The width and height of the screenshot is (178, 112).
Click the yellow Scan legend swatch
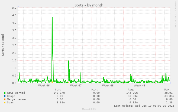5,103
